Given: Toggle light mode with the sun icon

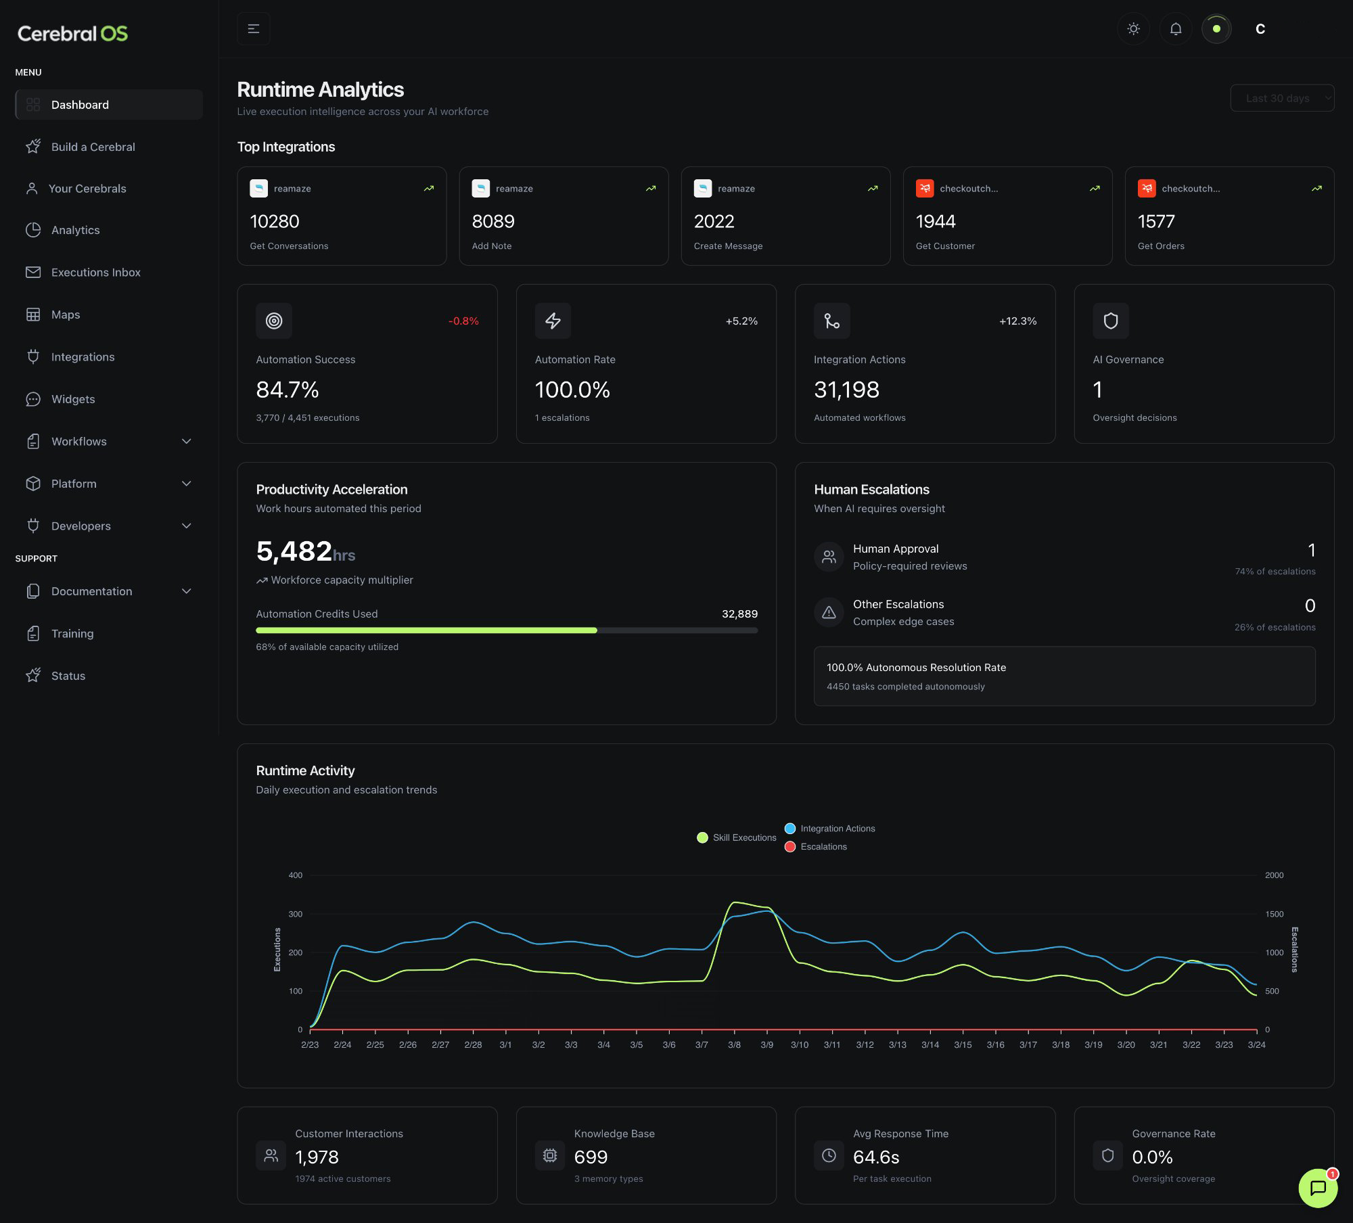Looking at the screenshot, I should 1133,28.
